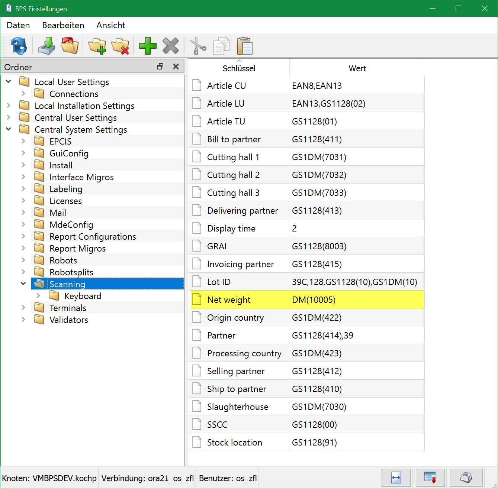This screenshot has height=489, width=498.
Task: Click the open folder with red arrow icon
Action: [70, 46]
